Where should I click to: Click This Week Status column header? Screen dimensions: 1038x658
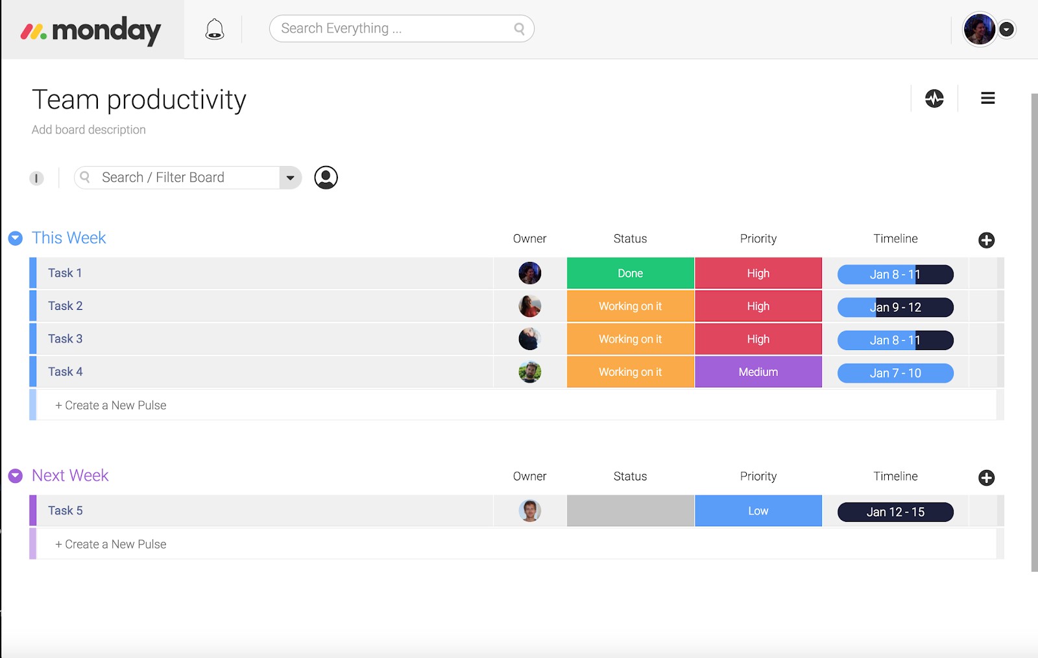click(631, 239)
